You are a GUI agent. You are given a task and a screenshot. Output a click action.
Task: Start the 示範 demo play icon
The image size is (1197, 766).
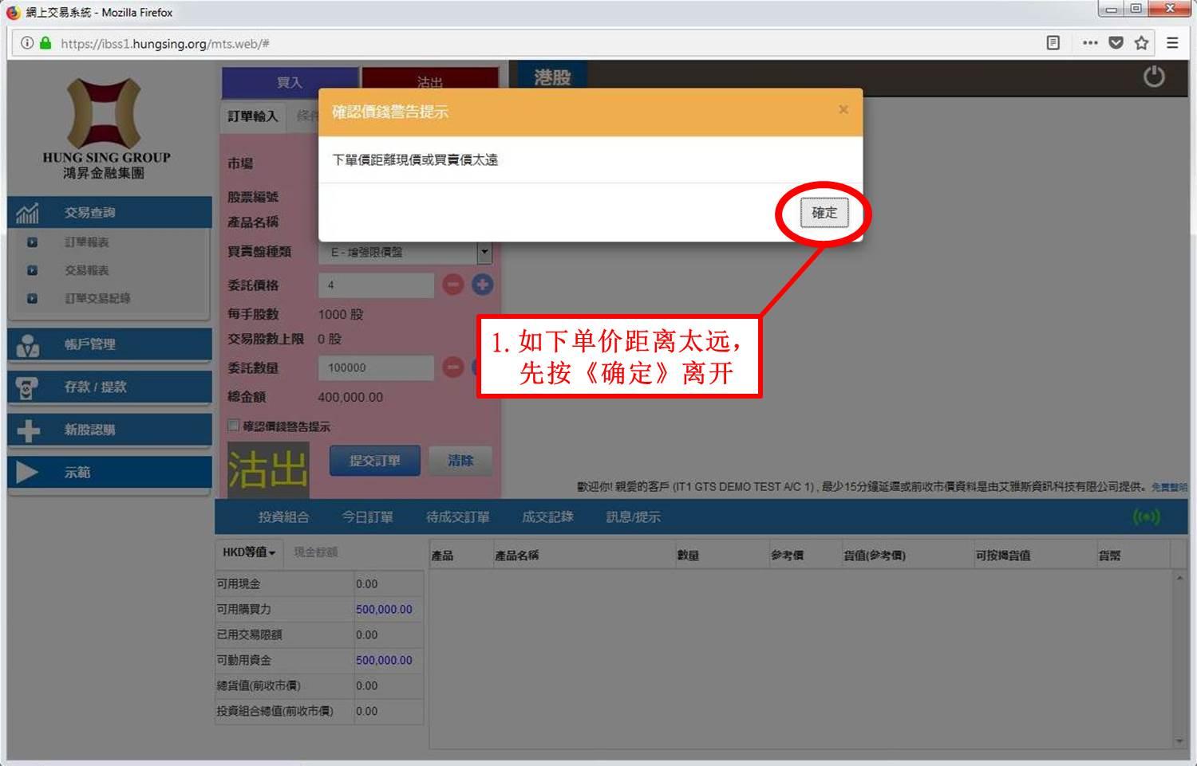click(26, 472)
